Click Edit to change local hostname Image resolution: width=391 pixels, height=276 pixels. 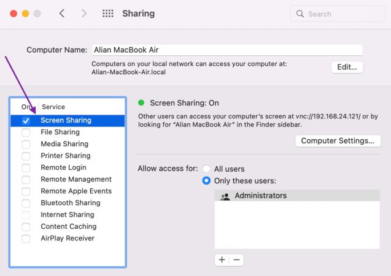(347, 67)
